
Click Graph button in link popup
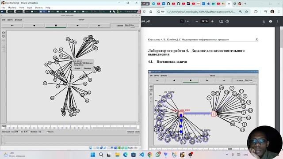click(77, 68)
